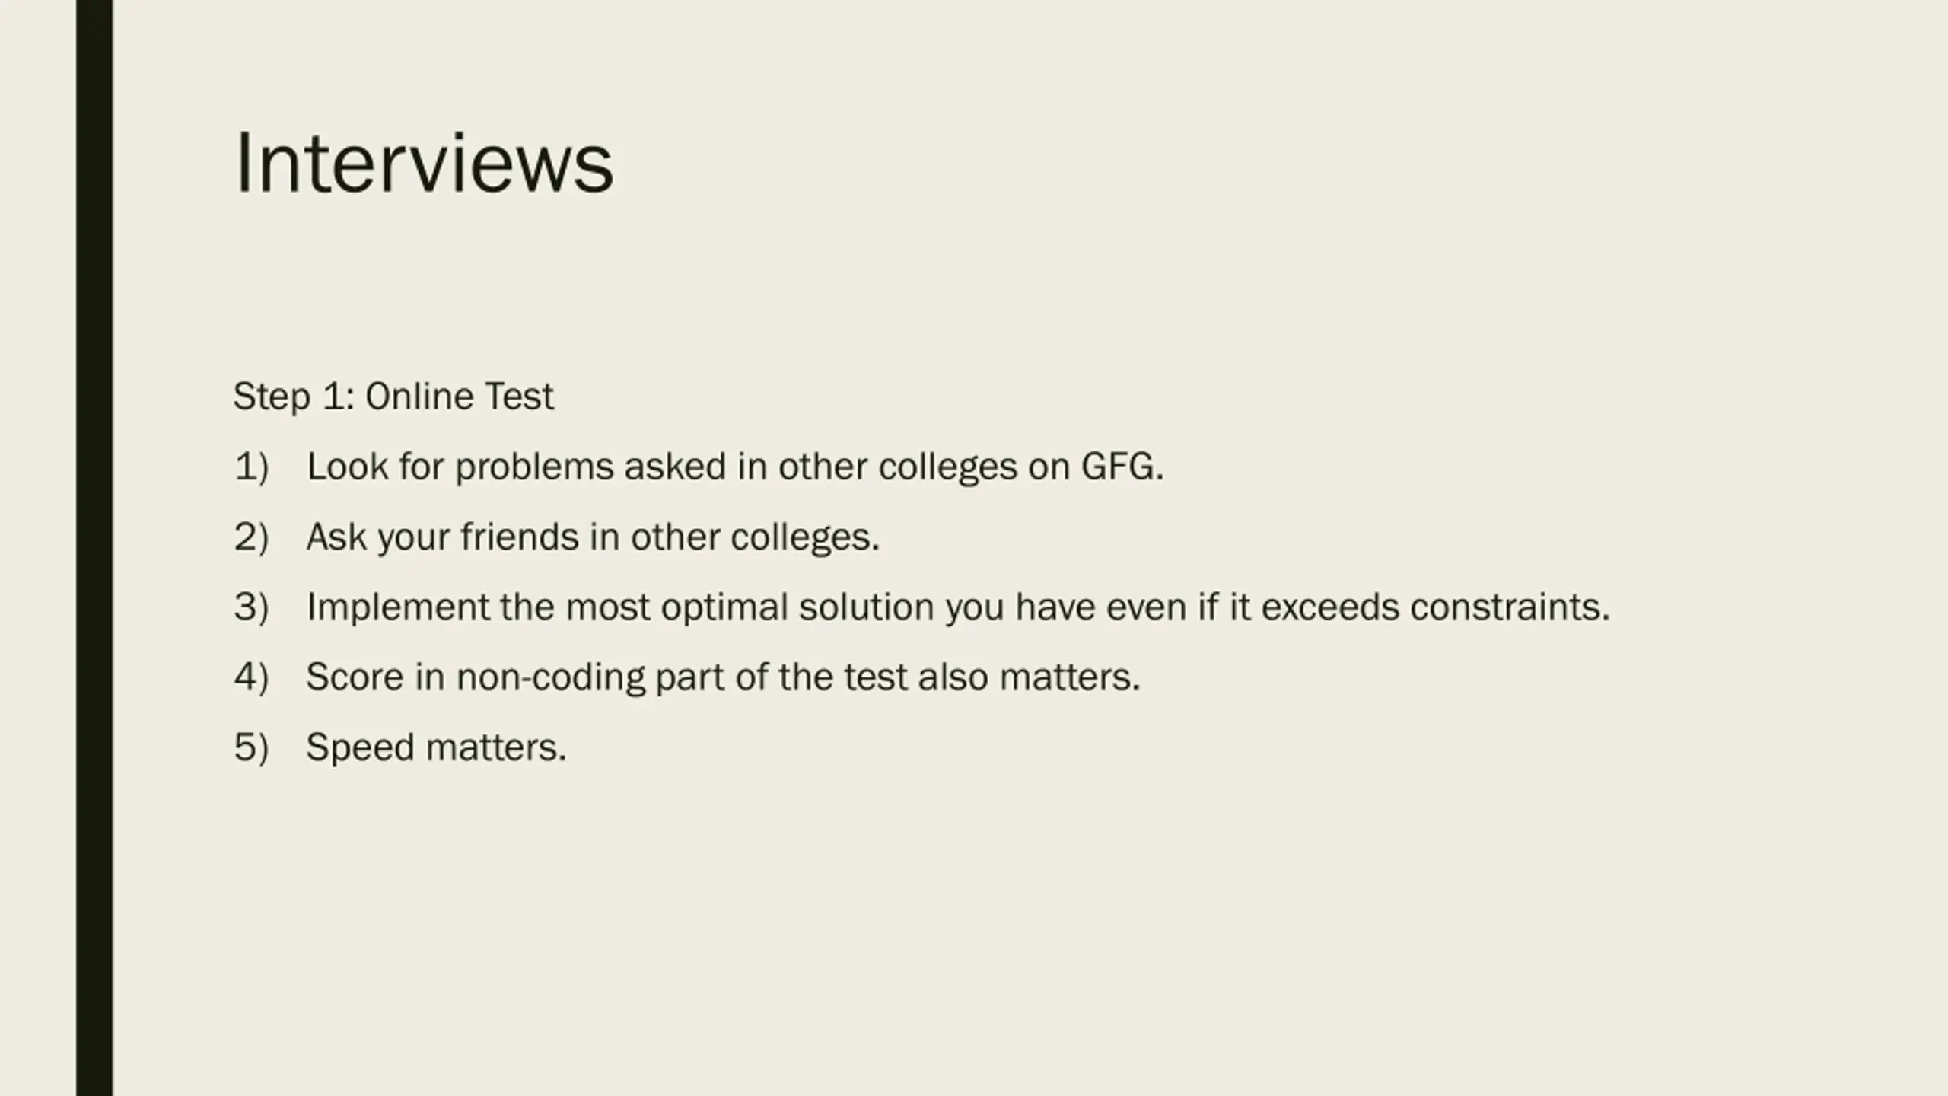Click the black vertical accent bar
Screen dimensions: 1948x1096
point(94,548)
